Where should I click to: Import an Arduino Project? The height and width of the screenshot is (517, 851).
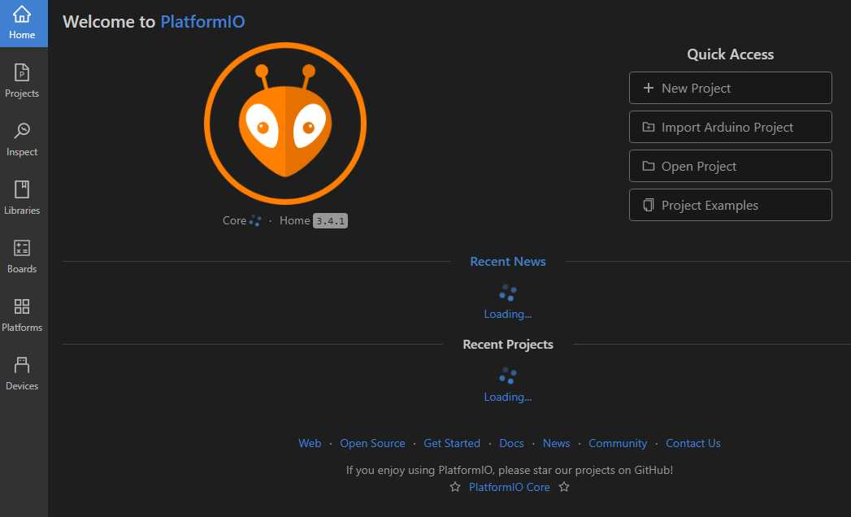[x=730, y=127]
